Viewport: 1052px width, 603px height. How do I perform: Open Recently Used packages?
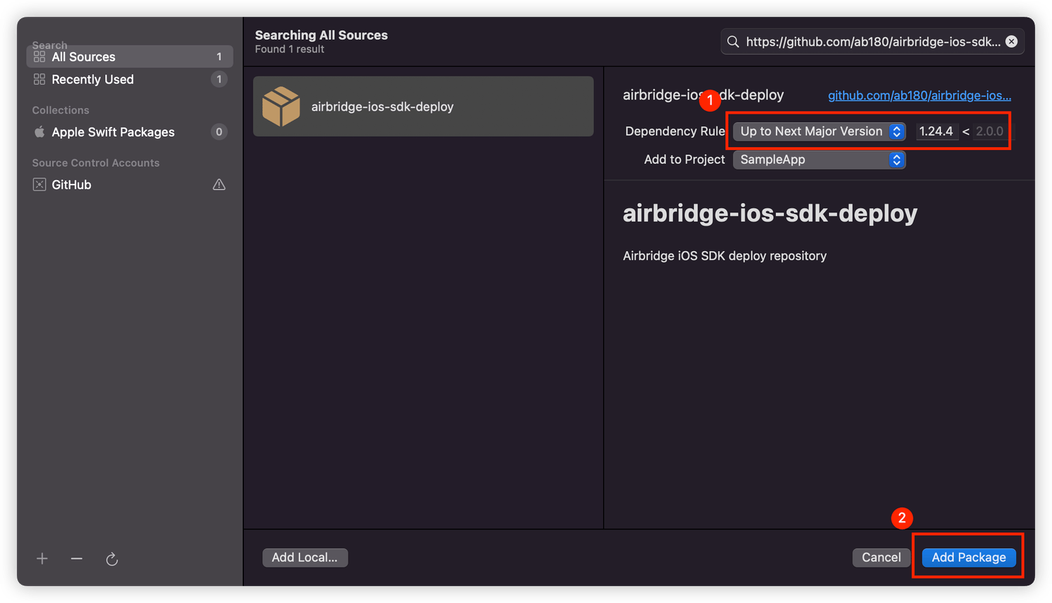point(130,79)
